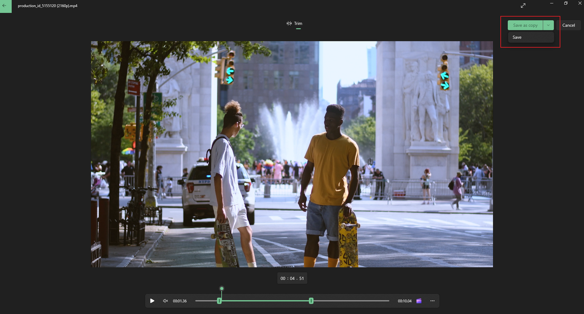Choose Save from the dropdown menu
584x314 pixels.
click(531, 37)
